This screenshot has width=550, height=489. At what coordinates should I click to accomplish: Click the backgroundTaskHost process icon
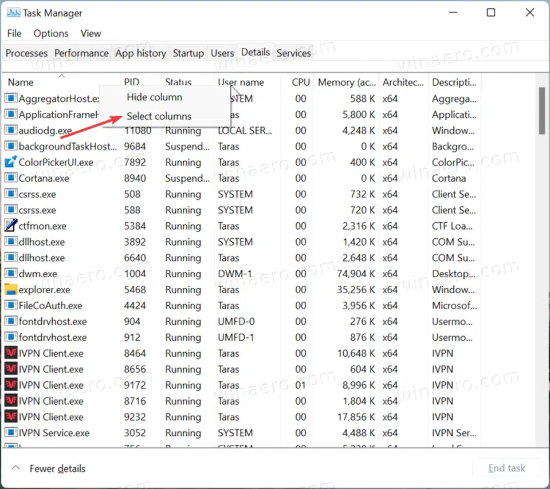pyautogui.click(x=11, y=146)
